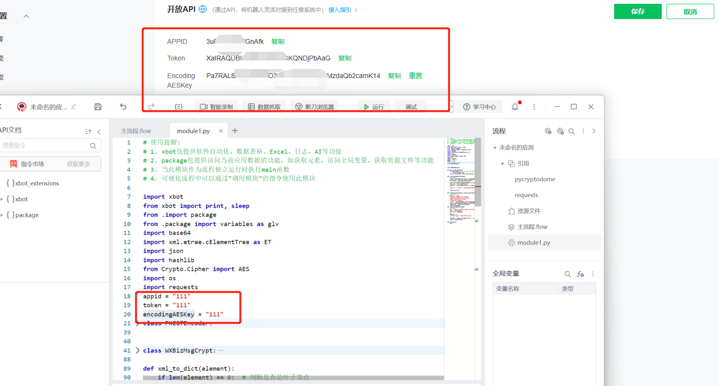Expand the folded class WXBizMsgCrypt code
The height and width of the screenshot is (386, 718).
coord(138,350)
